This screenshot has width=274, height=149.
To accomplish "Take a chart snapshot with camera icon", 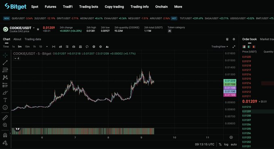I will pos(74,47).
